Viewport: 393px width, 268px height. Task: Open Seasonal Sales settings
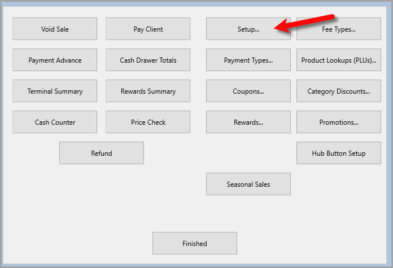[248, 184]
